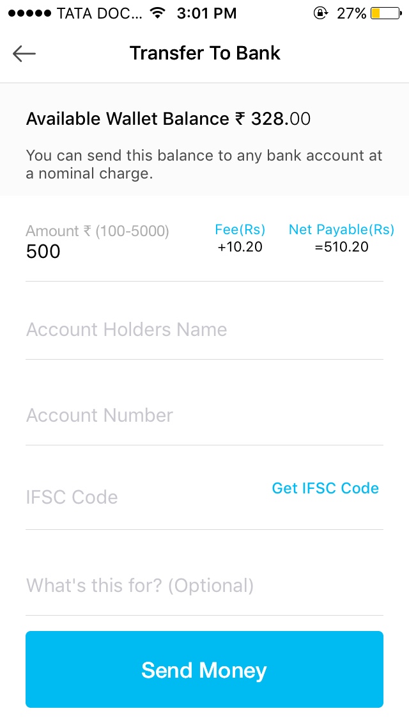Tap the back arrow icon

click(24, 54)
